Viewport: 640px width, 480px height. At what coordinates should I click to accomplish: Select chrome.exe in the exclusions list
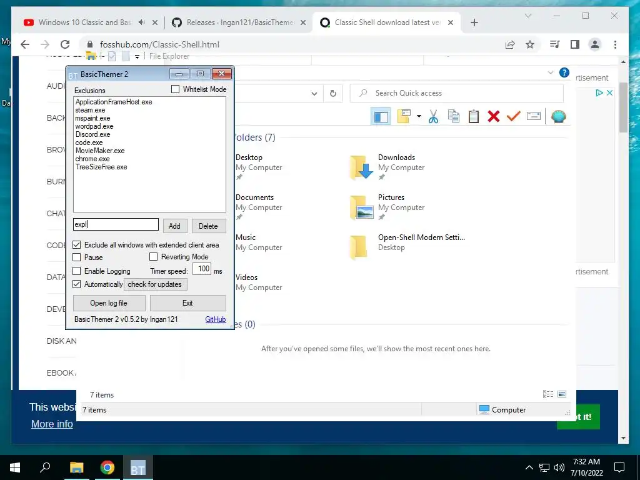point(92,159)
